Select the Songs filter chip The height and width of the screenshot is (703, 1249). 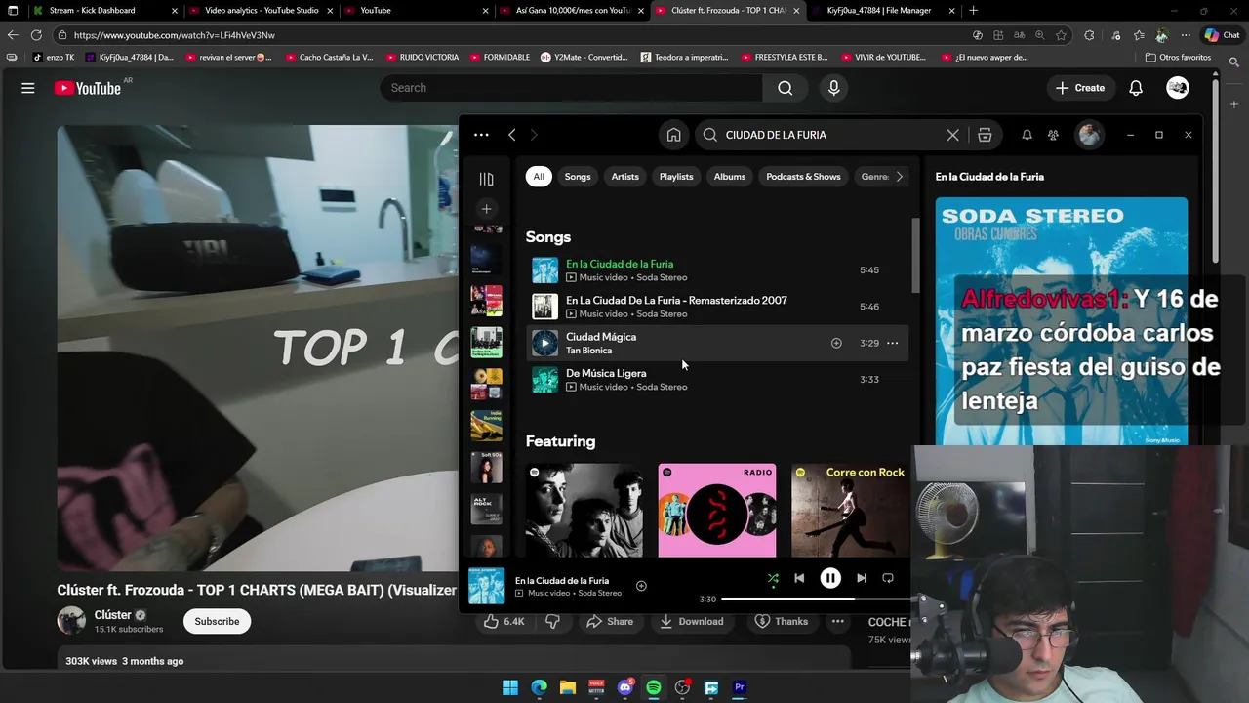[x=578, y=177]
